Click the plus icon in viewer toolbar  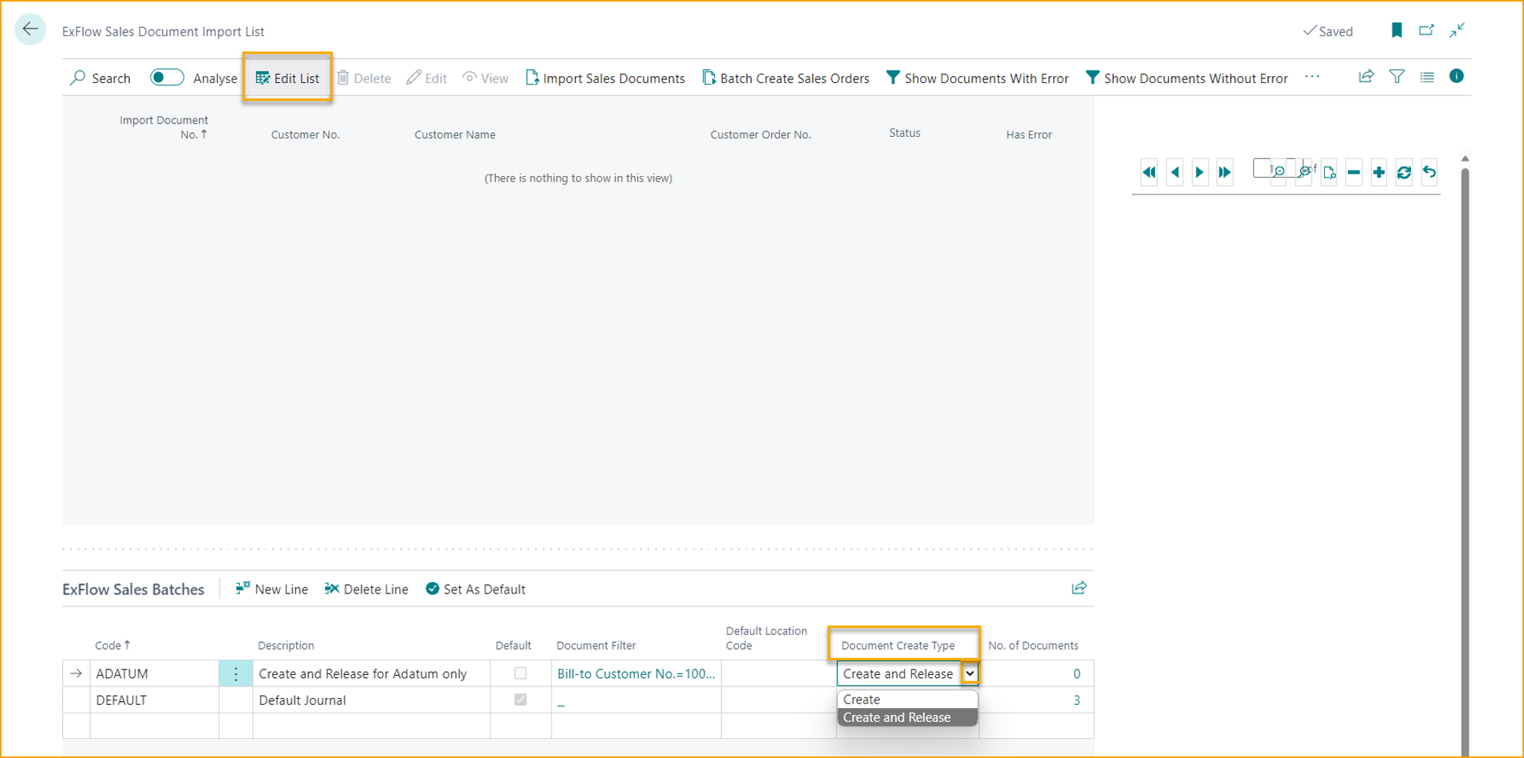tap(1379, 172)
